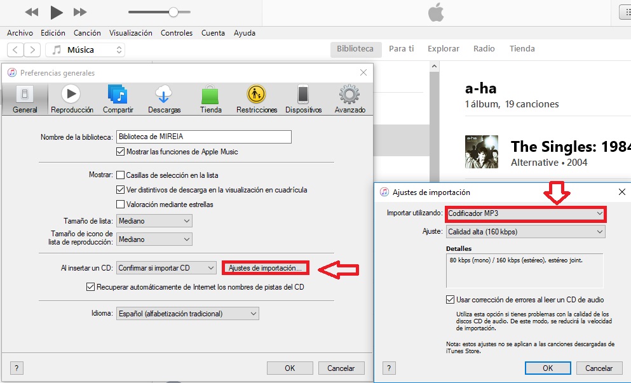Open the Tamaño de icono de lista dropdown
Screen dimensions: 631x383
[x=154, y=239]
